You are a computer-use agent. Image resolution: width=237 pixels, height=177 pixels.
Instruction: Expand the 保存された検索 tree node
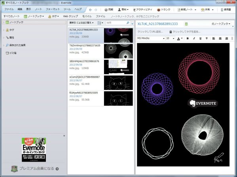(x=4, y=45)
